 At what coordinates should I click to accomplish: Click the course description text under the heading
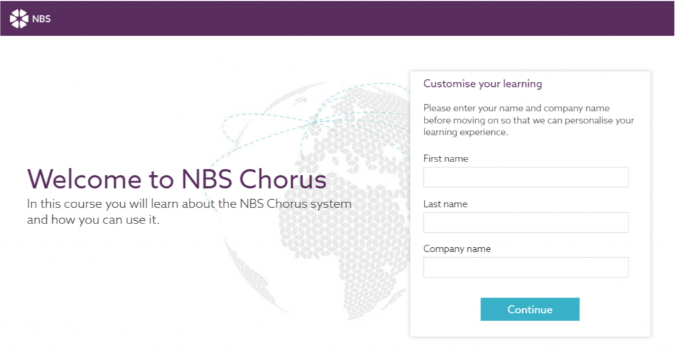pyautogui.click(x=189, y=212)
